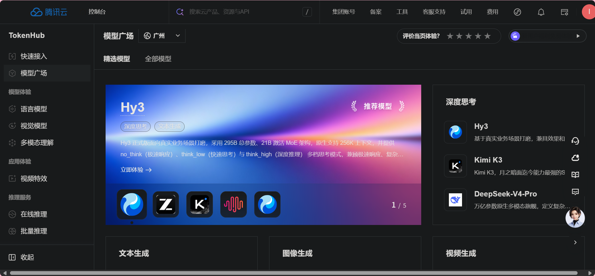The width and height of the screenshot is (595, 276).
Task: Click the 在线推理 sidebar icon
Action: tap(12, 214)
